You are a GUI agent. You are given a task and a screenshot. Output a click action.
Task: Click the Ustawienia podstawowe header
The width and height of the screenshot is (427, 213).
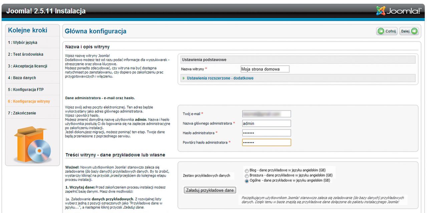(x=298, y=60)
